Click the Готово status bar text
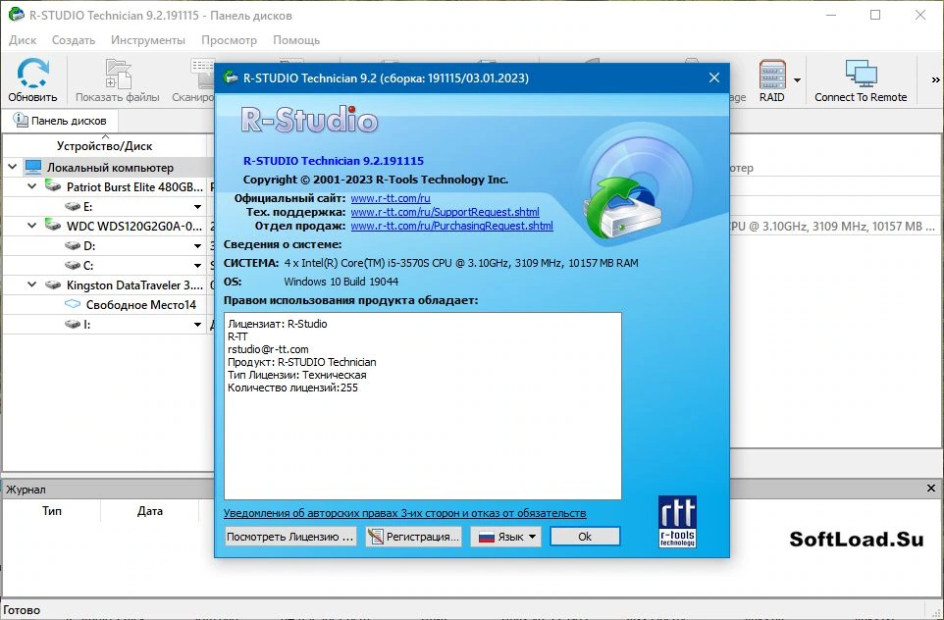The width and height of the screenshot is (944, 620). tap(22, 610)
